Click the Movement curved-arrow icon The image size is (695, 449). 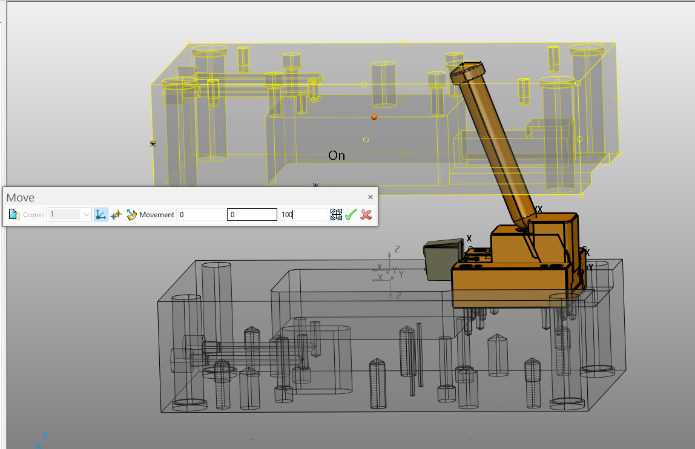pos(132,214)
